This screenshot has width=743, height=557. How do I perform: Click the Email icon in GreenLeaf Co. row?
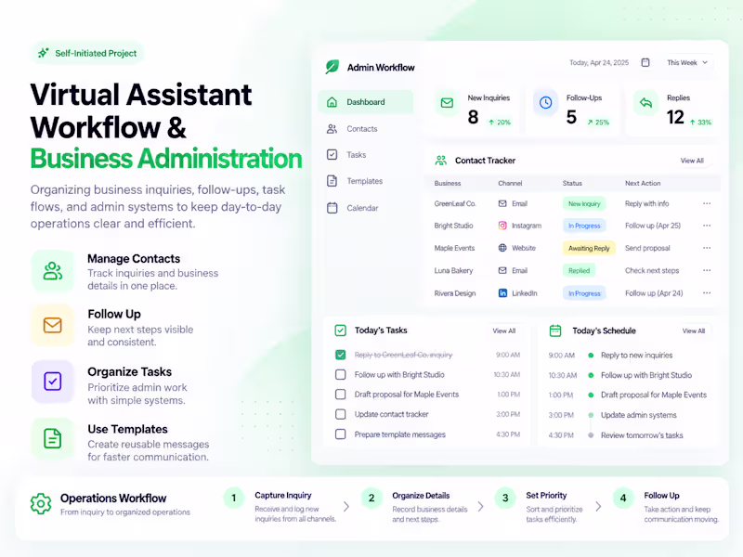(502, 203)
